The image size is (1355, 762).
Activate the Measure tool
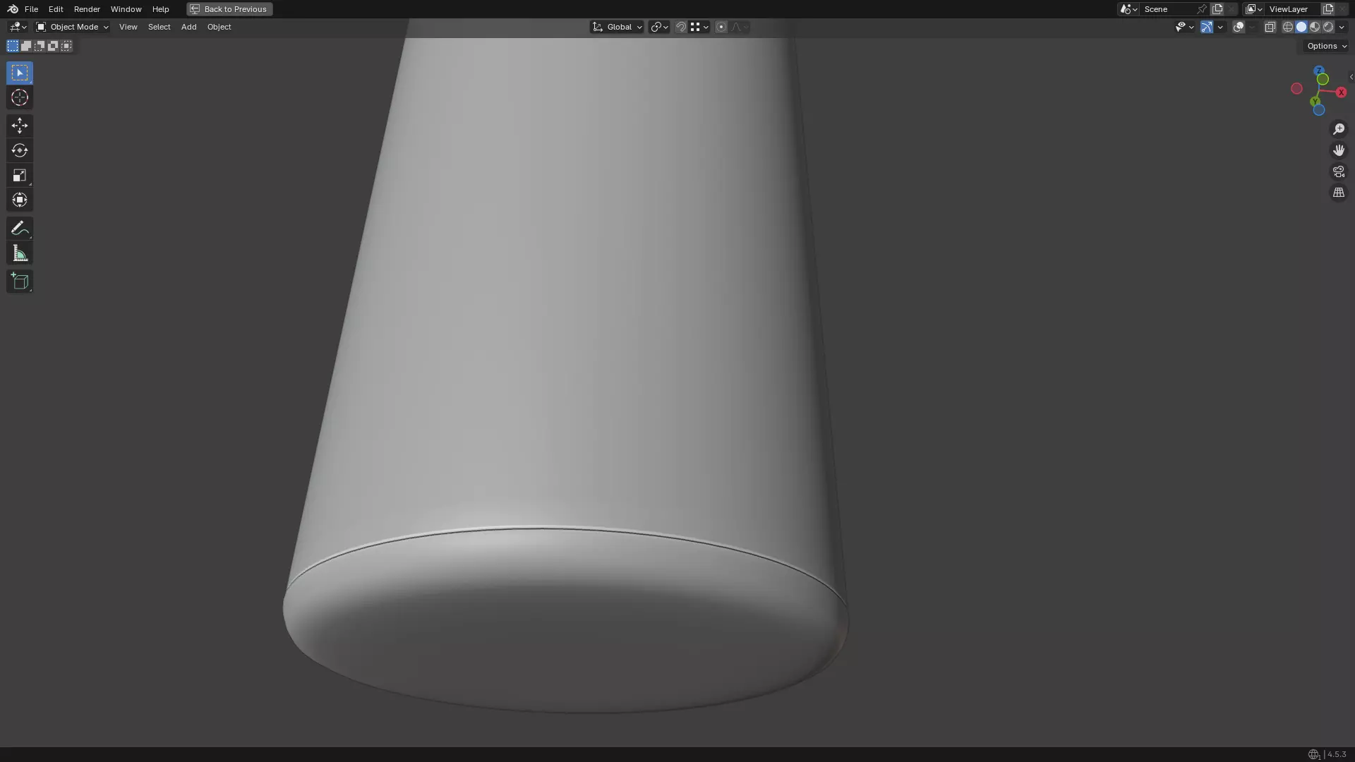20,253
